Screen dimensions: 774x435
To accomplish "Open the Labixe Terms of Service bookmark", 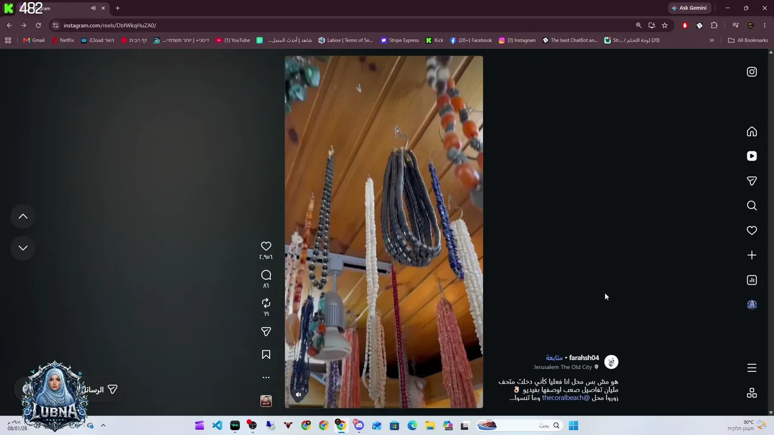I will (x=346, y=40).
